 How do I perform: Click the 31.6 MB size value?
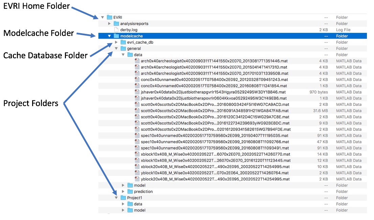click(x=320, y=111)
